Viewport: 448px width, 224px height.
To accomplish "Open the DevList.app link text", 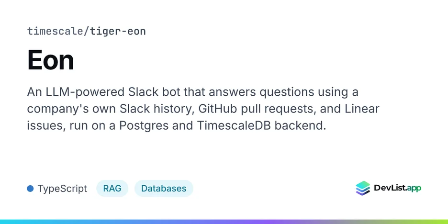I will [x=397, y=188].
